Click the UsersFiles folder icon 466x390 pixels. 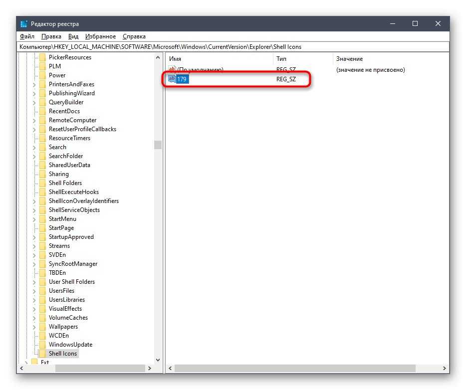(42, 290)
